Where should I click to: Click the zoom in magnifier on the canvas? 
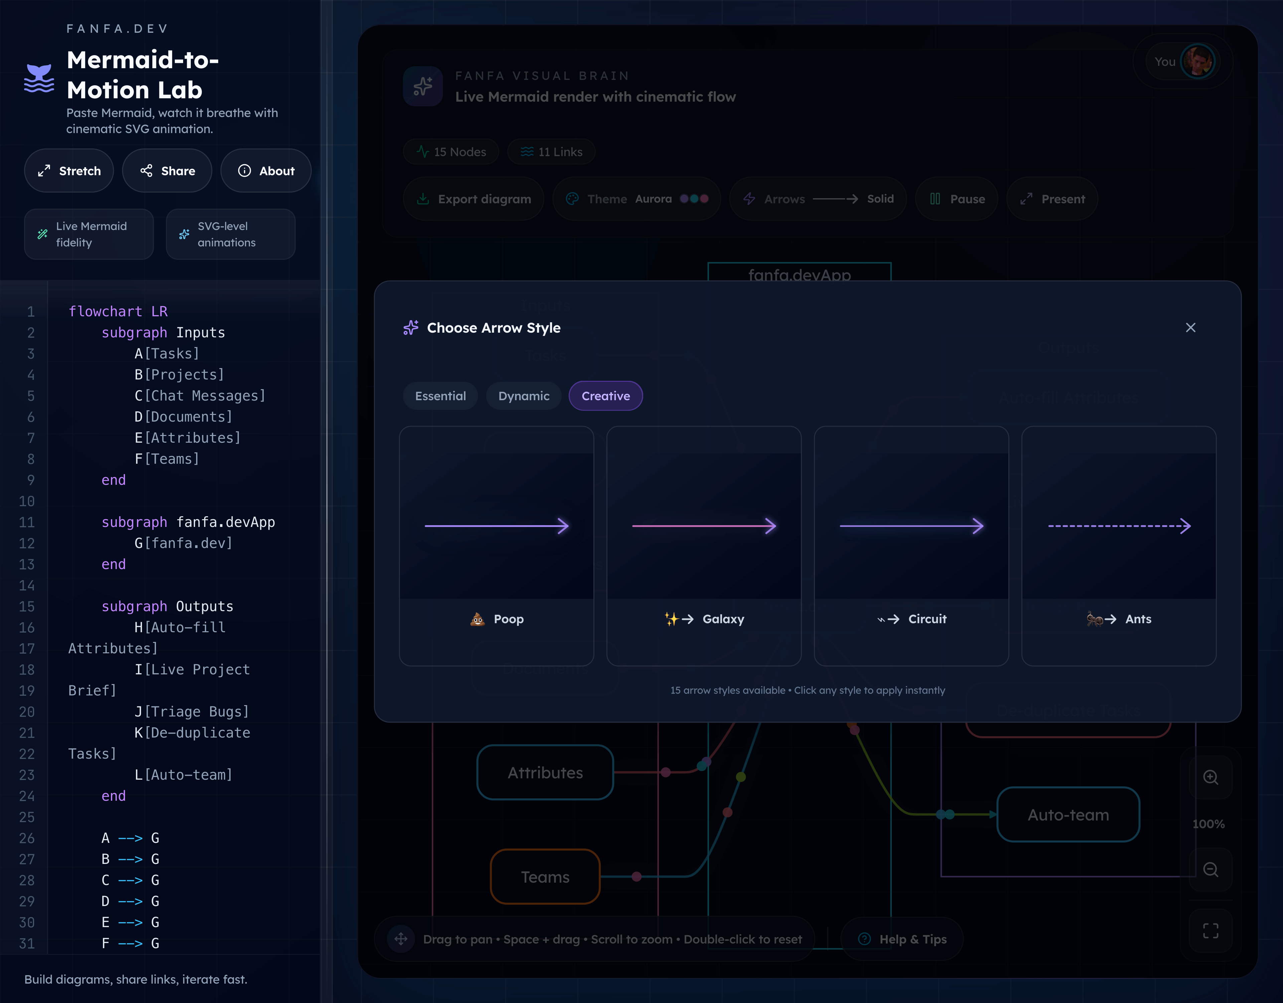click(x=1211, y=778)
